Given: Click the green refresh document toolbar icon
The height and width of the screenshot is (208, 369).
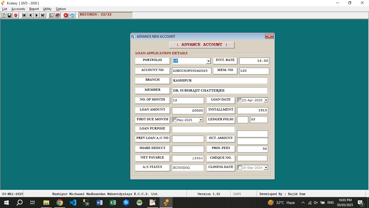Looking at the screenshot, I should pyautogui.click(x=3, y=15).
